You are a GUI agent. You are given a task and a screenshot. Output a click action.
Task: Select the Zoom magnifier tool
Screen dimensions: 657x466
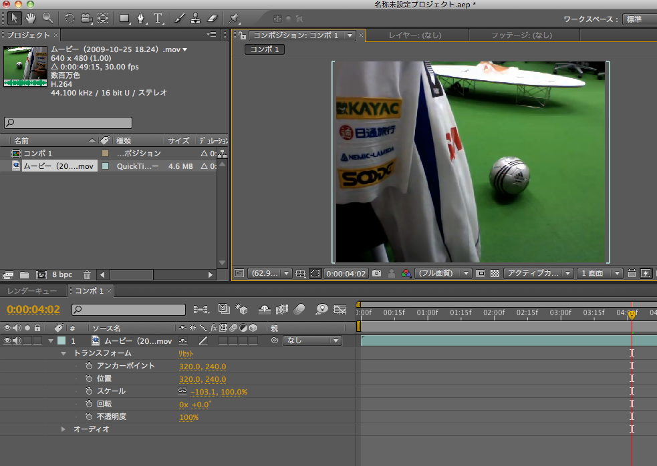pos(48,19)
